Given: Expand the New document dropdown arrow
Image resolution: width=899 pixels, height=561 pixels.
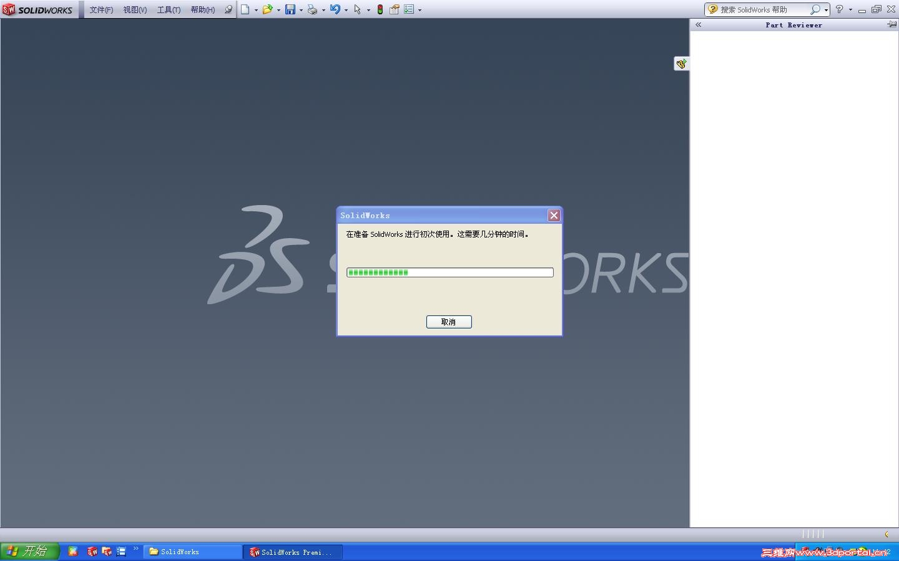Looking at the screenshot, I should point(256,10).
